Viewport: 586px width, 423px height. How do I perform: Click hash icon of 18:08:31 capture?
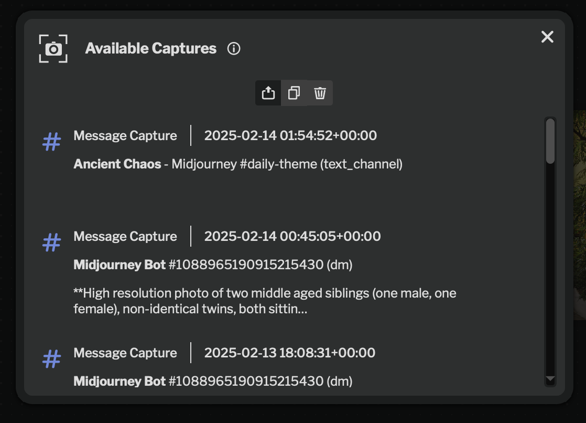point(51,358)
